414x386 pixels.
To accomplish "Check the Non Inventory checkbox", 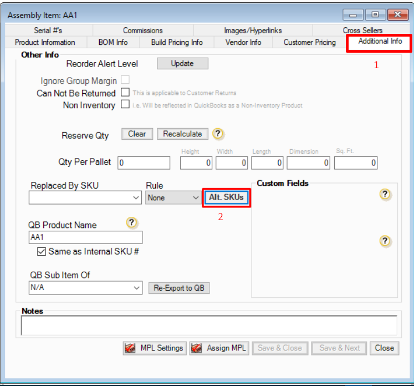I will (x=125, y=104).
